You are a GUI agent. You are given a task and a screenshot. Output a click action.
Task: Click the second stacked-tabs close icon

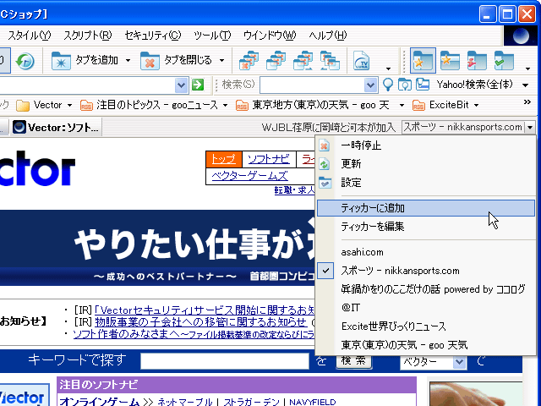pos(276,61)
